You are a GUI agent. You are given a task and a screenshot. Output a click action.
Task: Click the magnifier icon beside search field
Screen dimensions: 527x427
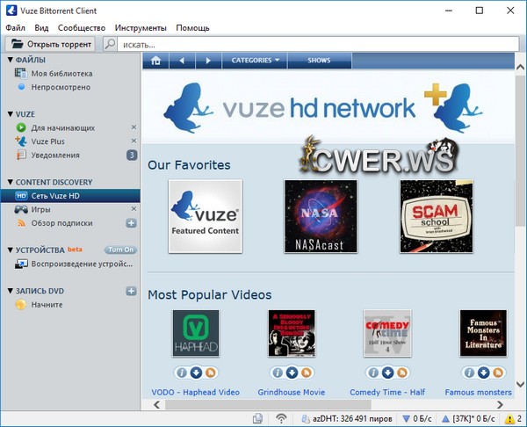coord(111,43)
